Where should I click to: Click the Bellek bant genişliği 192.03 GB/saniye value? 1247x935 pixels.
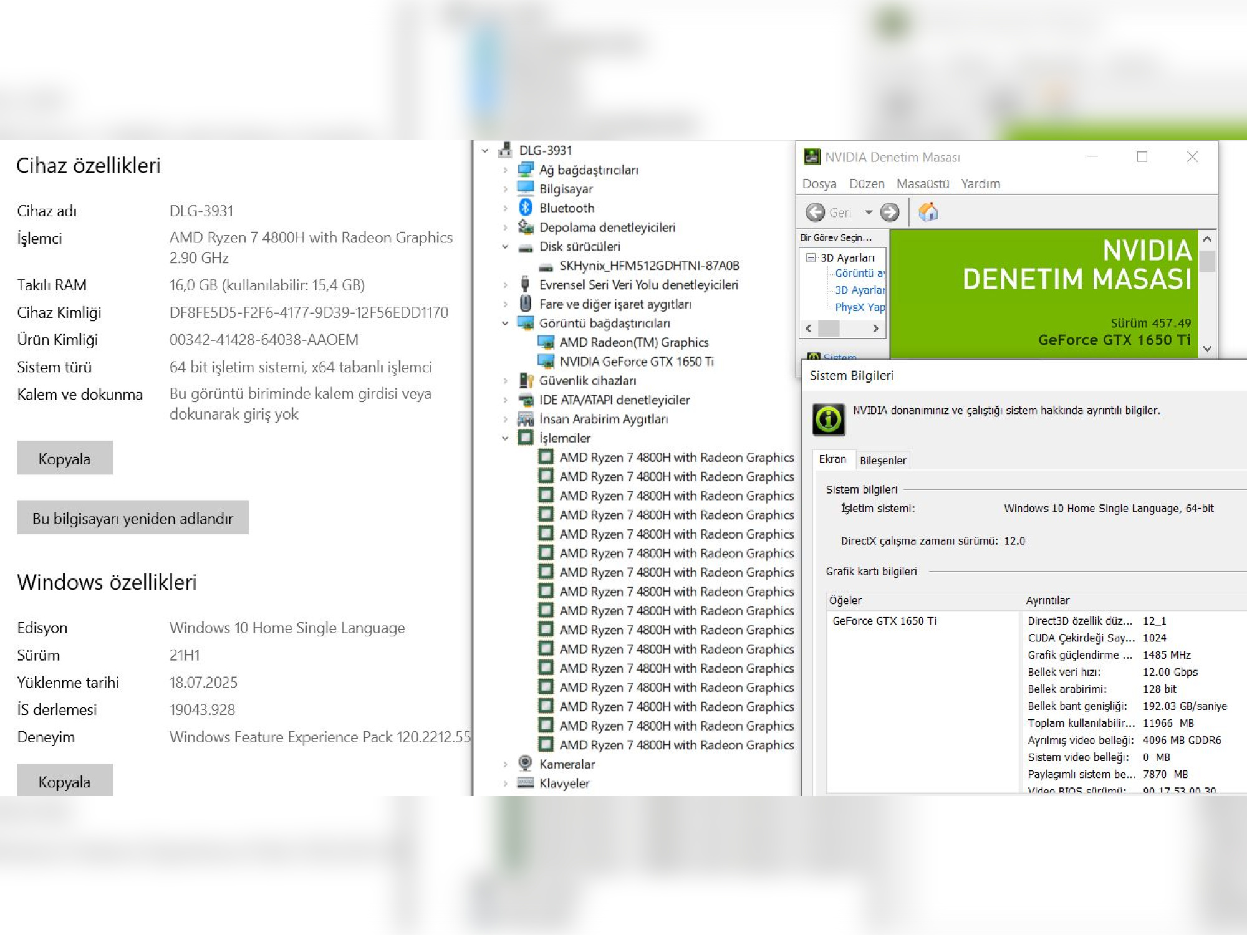point(1185,706)
